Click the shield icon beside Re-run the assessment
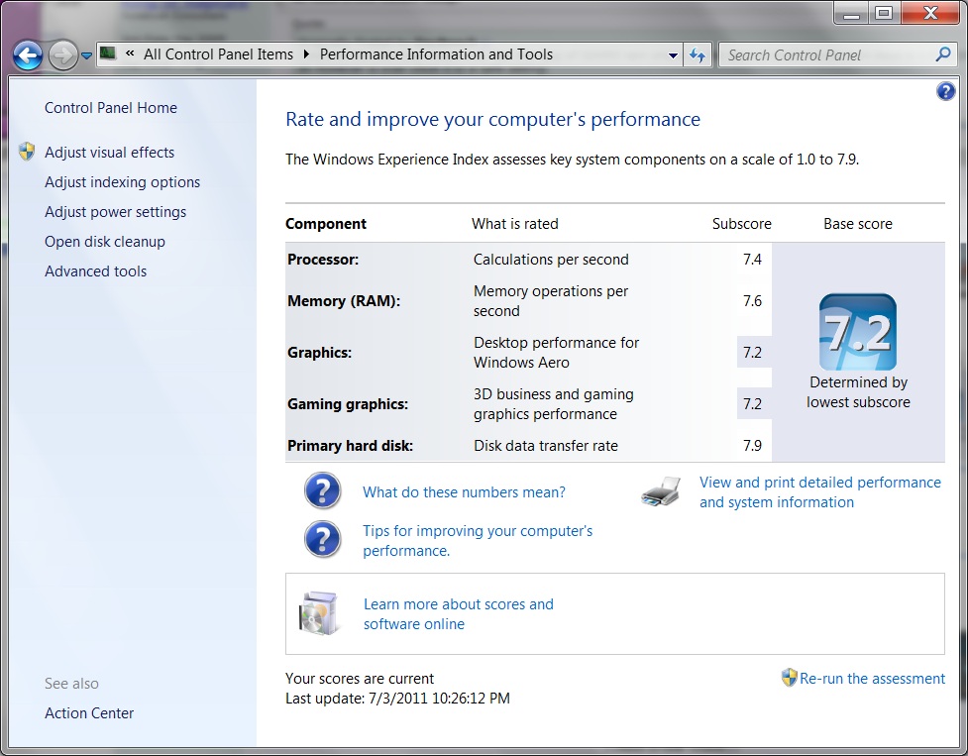This screenshot has width=968, height=756. (789, 678)
